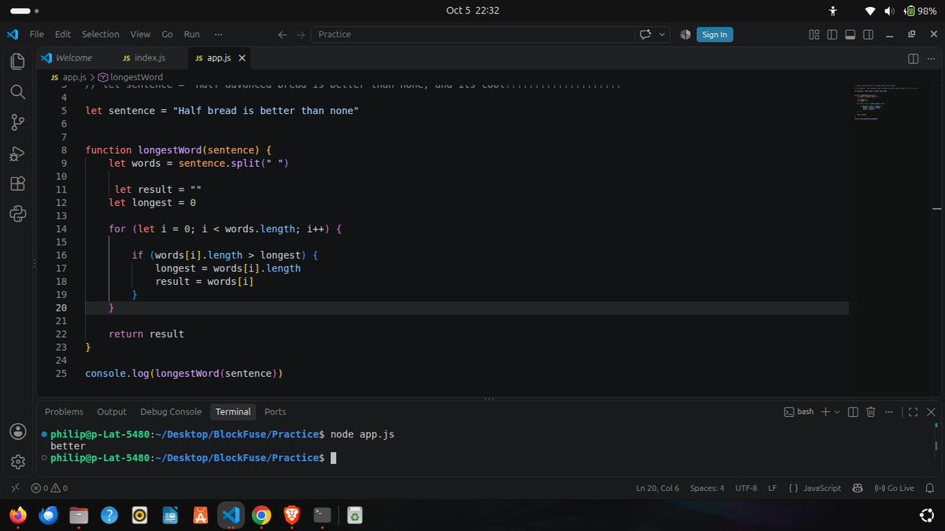Open the Search view in activity bar
This screenshot has height=531, width=945.
point(17,92)
